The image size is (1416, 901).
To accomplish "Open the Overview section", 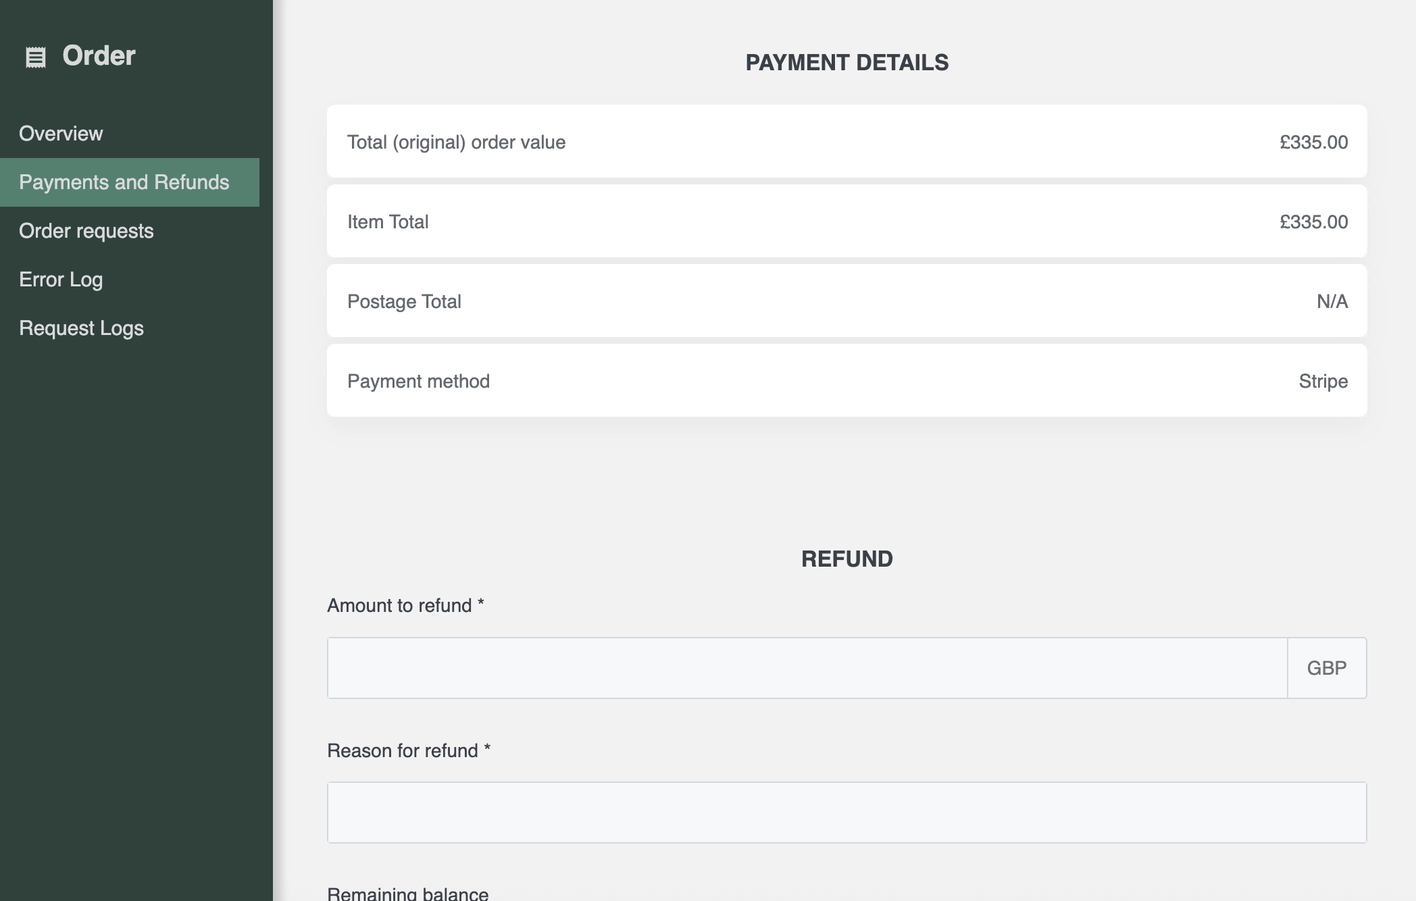I will click(x=61, y=134).
